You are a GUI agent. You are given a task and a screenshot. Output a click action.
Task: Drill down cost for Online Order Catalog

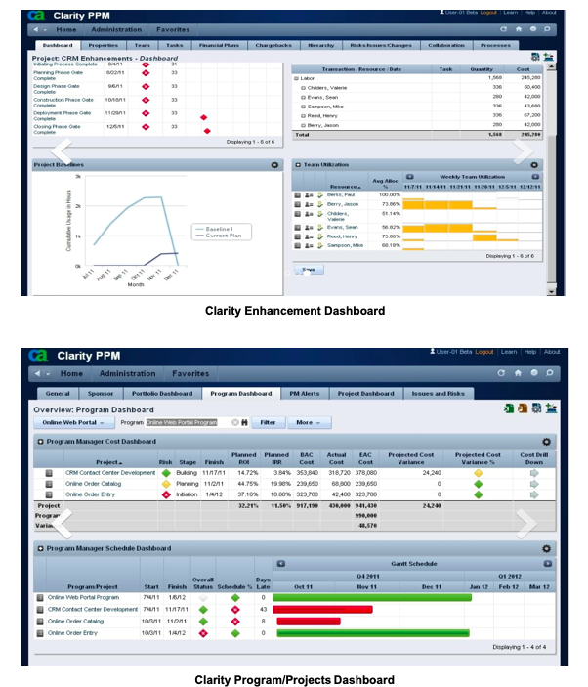click(x=534, y=484)
